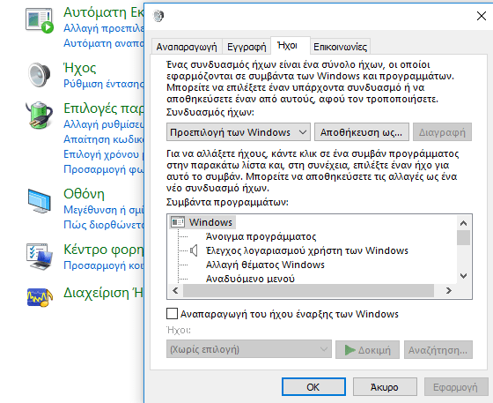
Task: Open the Αυτόματη αναπα... link
Action: coord(104,43)
